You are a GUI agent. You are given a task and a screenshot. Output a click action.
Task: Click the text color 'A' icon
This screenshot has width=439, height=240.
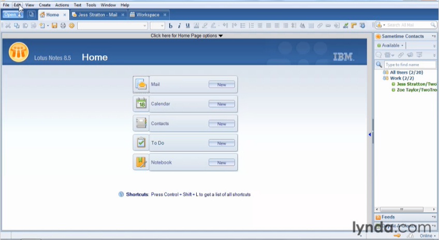tap(196, 26)
